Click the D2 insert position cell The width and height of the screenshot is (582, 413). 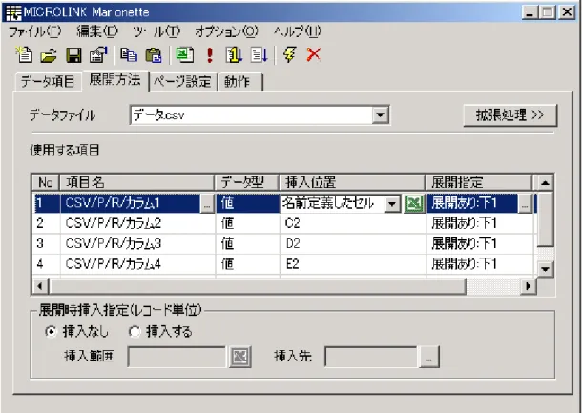coord(353,244)
